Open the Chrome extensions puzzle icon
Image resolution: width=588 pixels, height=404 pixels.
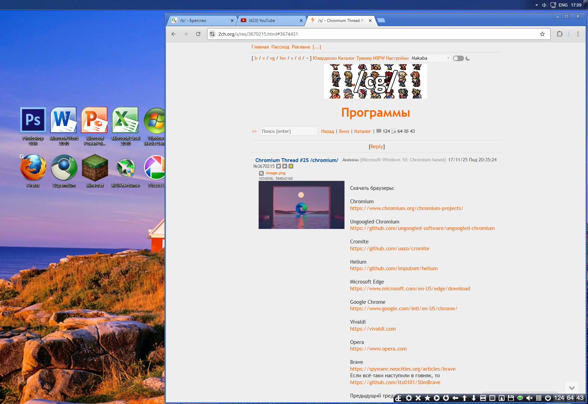[559, 34]
